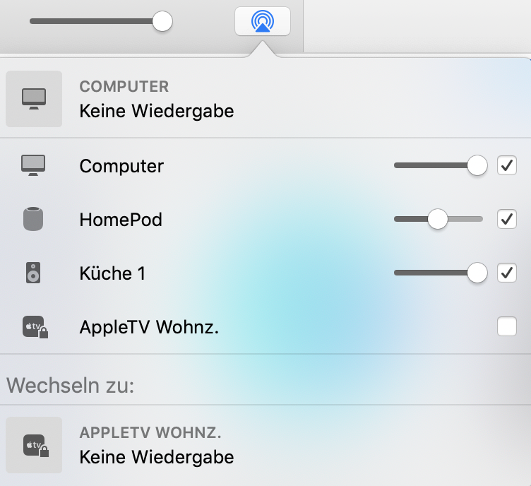Select the HomePod device row label
The image size is (531, 486).
[121, 220]
